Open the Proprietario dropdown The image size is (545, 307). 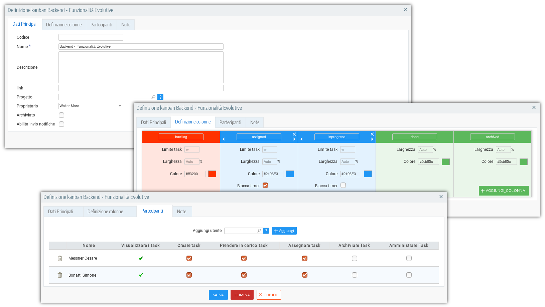click(x=91, y=106)
